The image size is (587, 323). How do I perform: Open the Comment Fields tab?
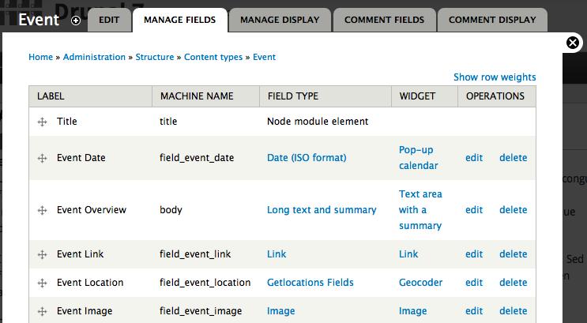(385, 20)
